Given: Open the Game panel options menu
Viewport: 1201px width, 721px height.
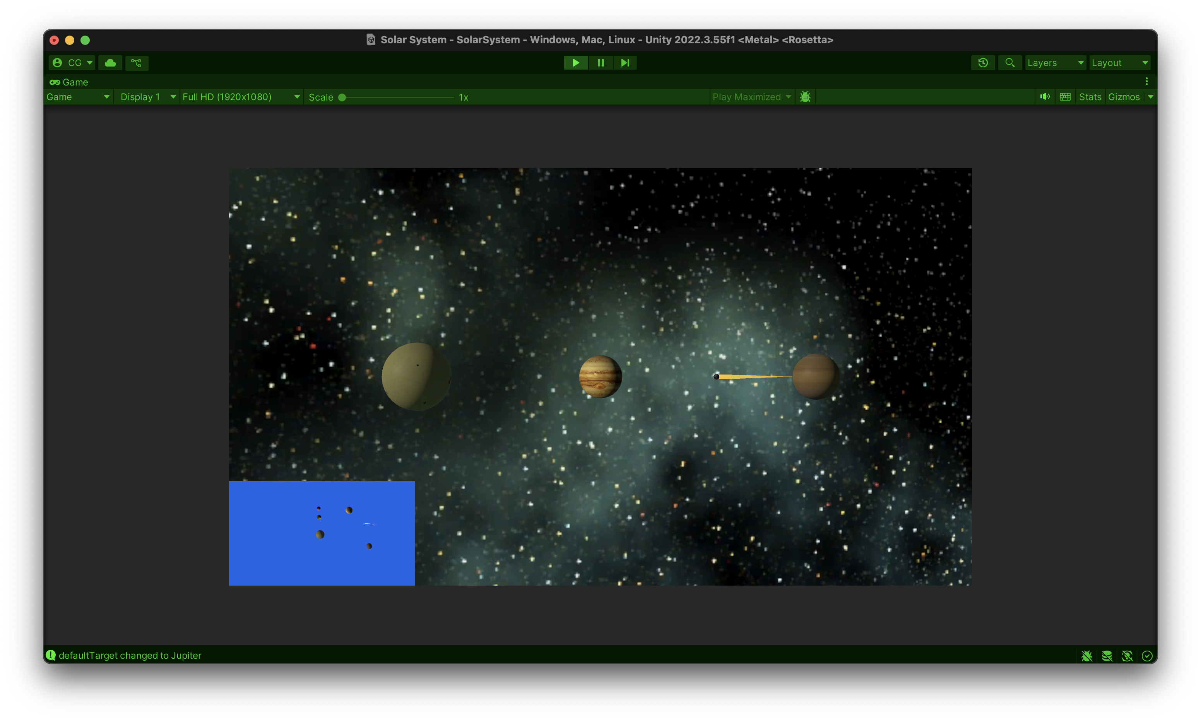Looking at the screenshot, I should 1146,82.
